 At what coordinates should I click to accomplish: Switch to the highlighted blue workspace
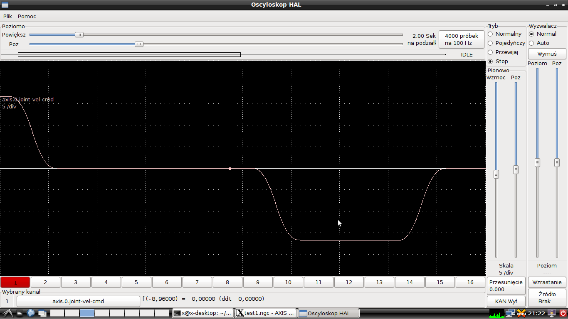coord(87,313)
